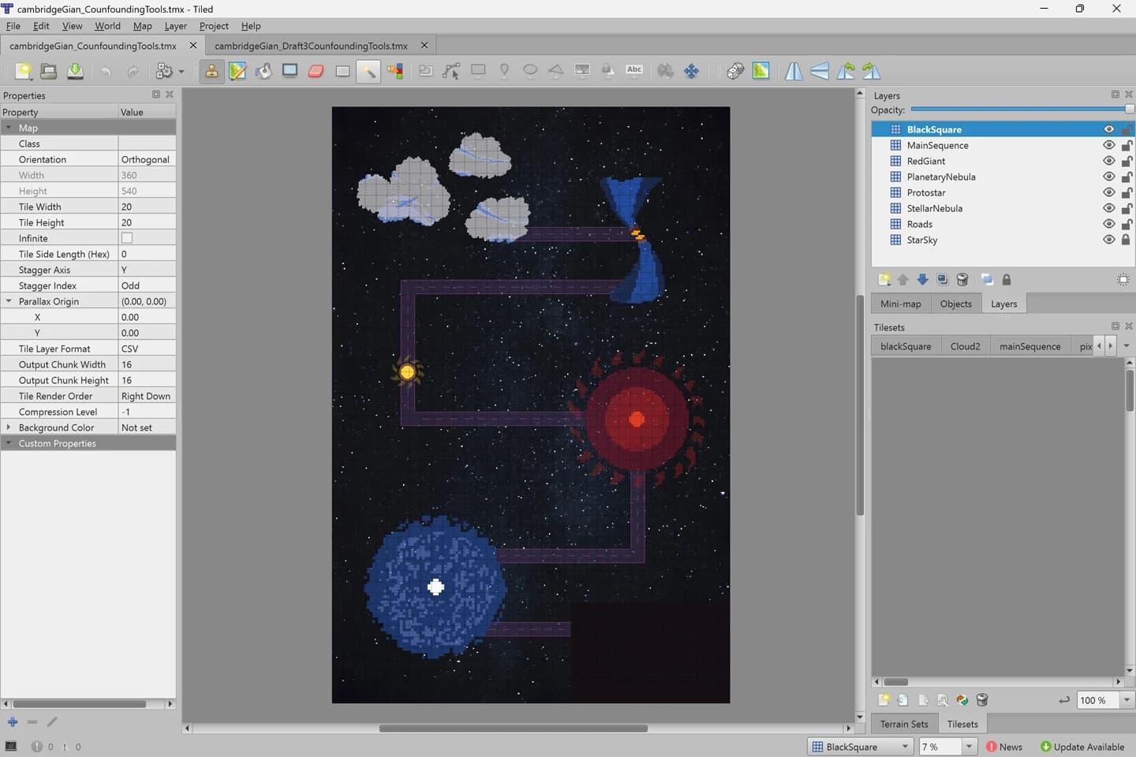Image resolution: width=1136 pixels, height=757 pixels.
Task: Adjust the layer Opacity slider
Action: click(x=1022, y=110)
